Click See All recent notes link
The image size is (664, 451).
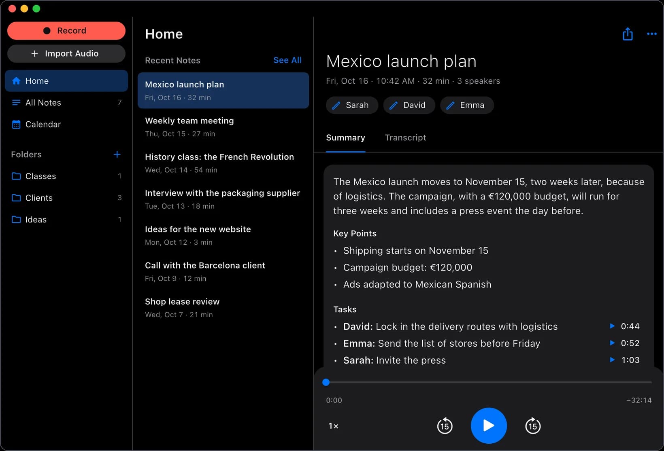(287, 60)
